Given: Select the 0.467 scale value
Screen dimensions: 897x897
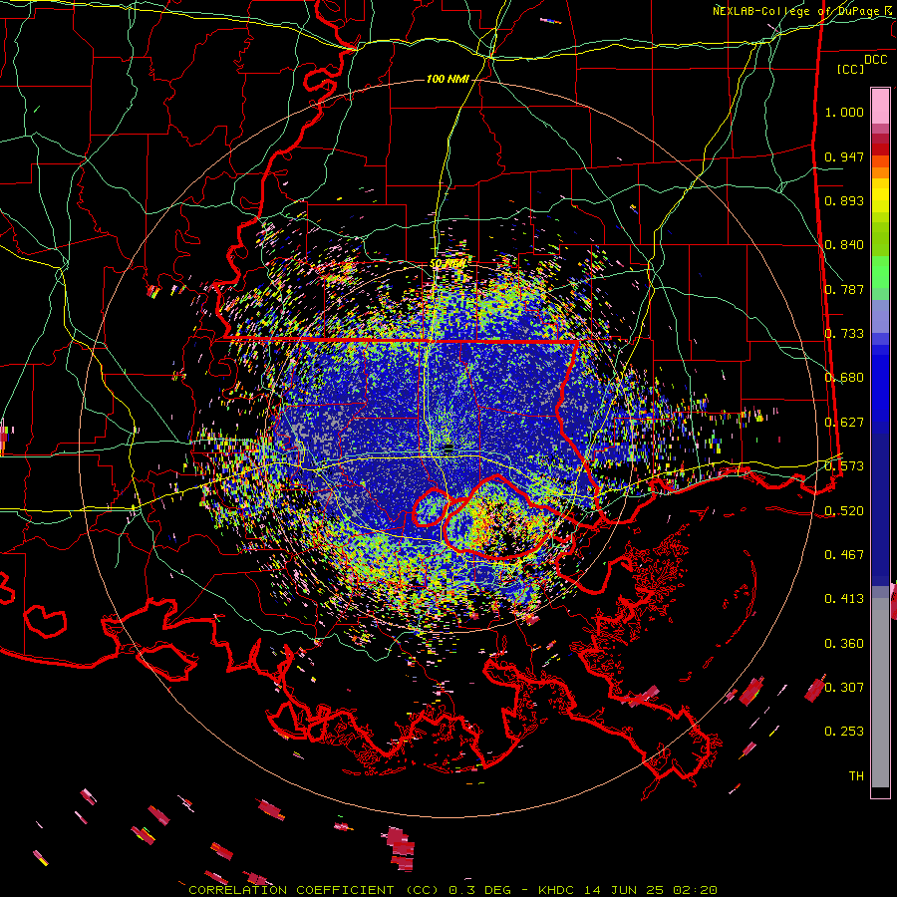Looking at the screenshot, I should [x=844, y=555].
